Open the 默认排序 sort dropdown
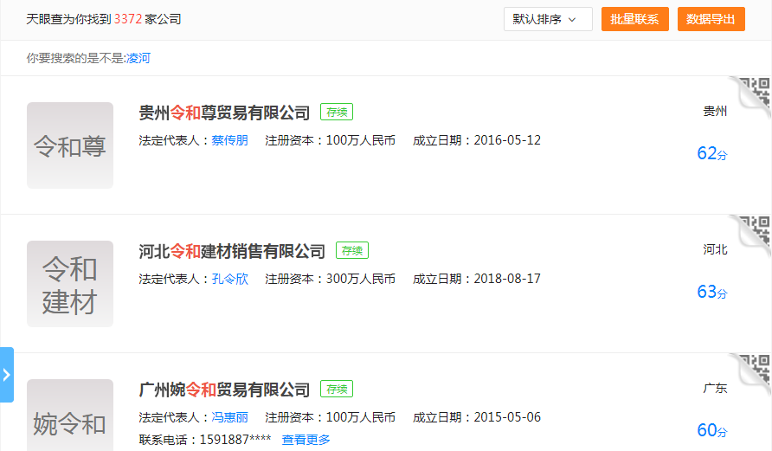Screen dimensions: 772x451 [x=548, y=19]
